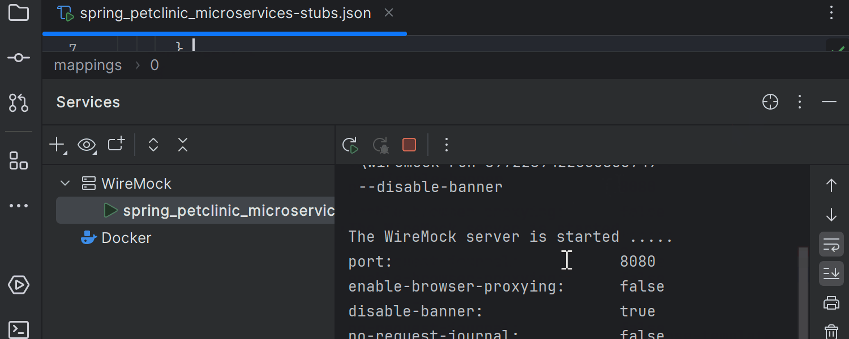This screenshot has width=849, height=339.
Task: Open the Pull Requests tool window
Action: click(19, 102)
